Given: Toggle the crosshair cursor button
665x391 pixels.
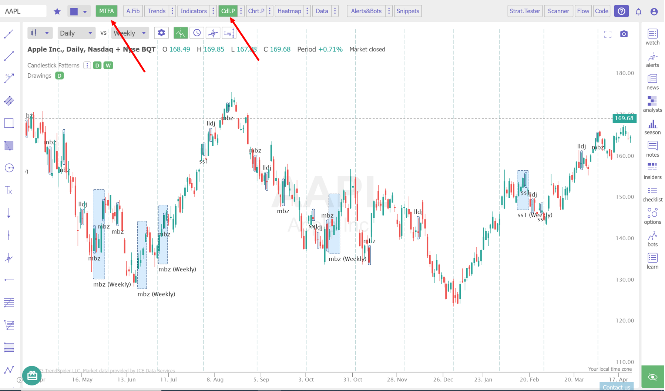Looking at the screenshot, I should (213, 33).
